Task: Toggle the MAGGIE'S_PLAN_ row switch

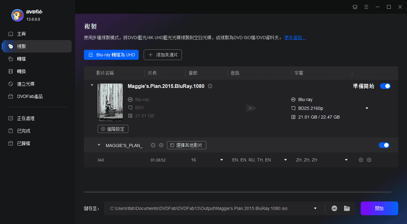Action: click(384, 145)
